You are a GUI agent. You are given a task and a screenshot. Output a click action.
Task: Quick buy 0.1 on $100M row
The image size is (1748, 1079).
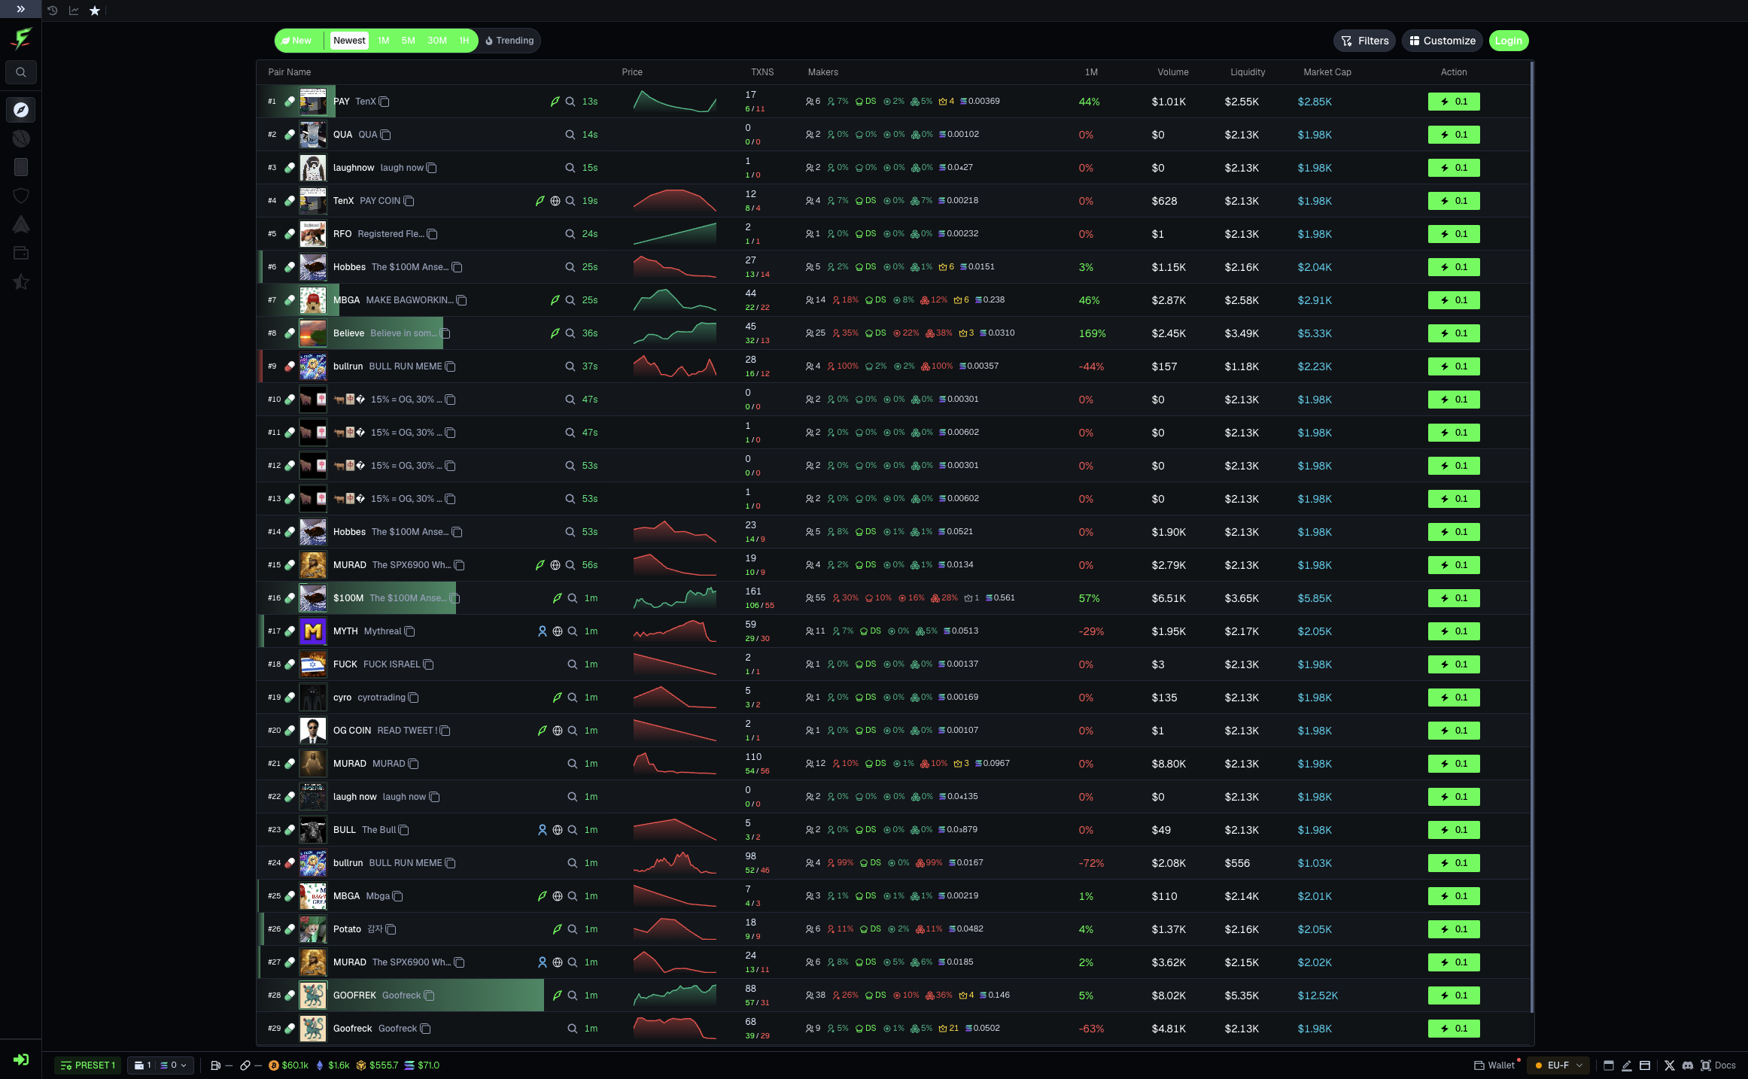click(1454, 598)
